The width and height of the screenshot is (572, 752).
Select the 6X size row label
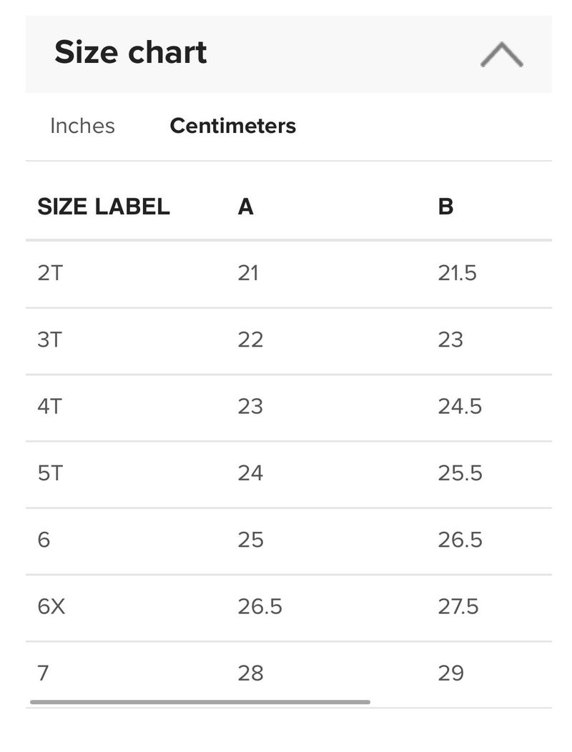[x=51, y=607]
